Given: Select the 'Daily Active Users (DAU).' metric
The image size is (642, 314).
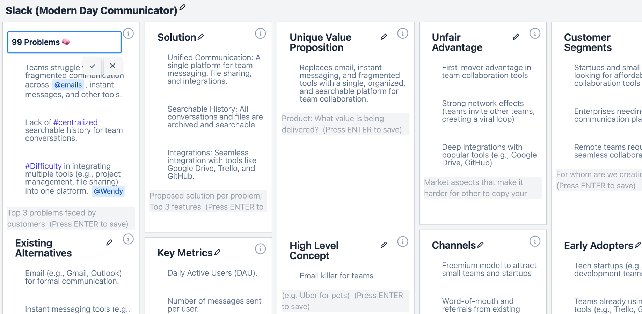Looking at the screenshot, I should click(212, 273).
